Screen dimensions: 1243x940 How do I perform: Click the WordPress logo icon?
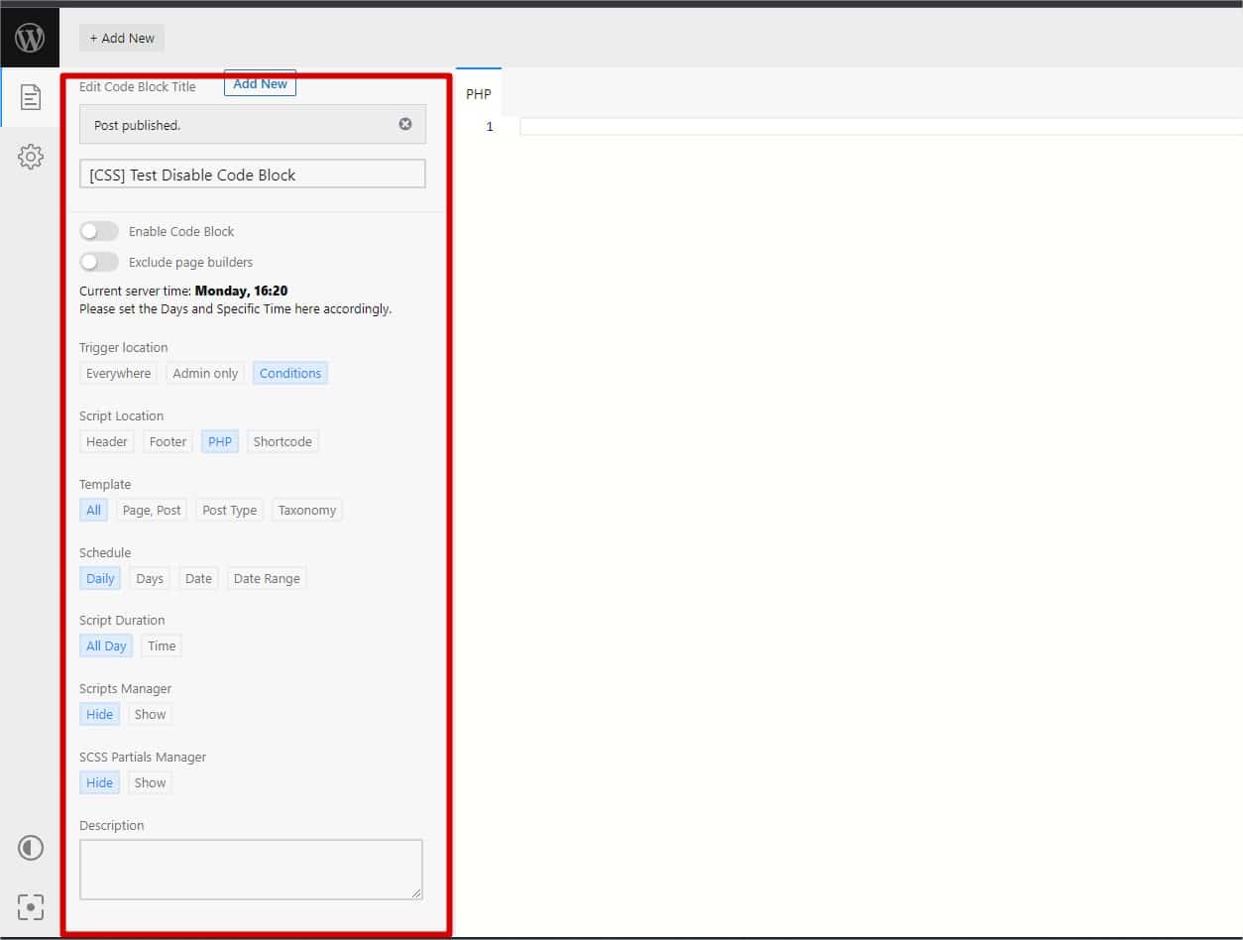[30, 38]
